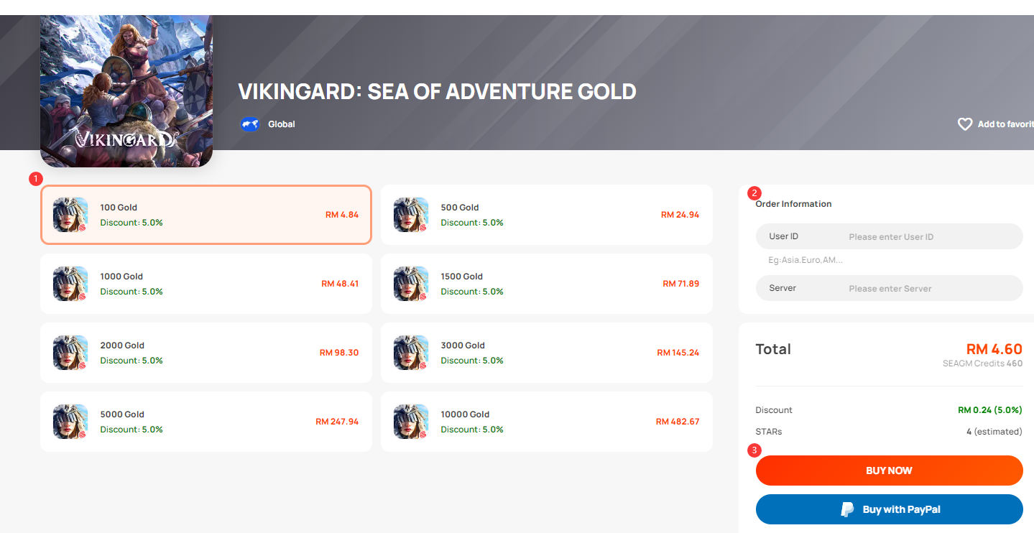Click the 1000 Gold item icon
This screenshot has height=533, width=1034.
click(x=70, y=284)
